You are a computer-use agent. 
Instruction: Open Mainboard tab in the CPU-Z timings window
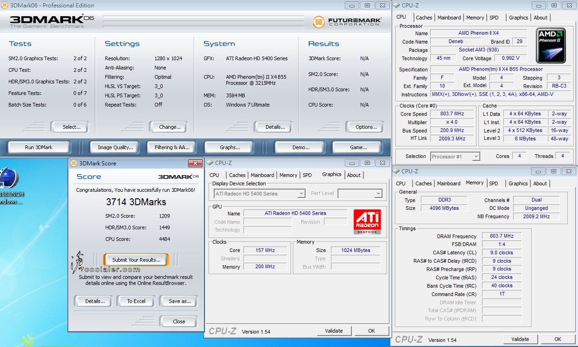(x=449, y=183)
